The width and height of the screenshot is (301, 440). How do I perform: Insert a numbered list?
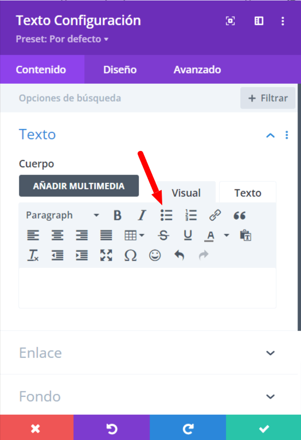click(x=191, y=216)
